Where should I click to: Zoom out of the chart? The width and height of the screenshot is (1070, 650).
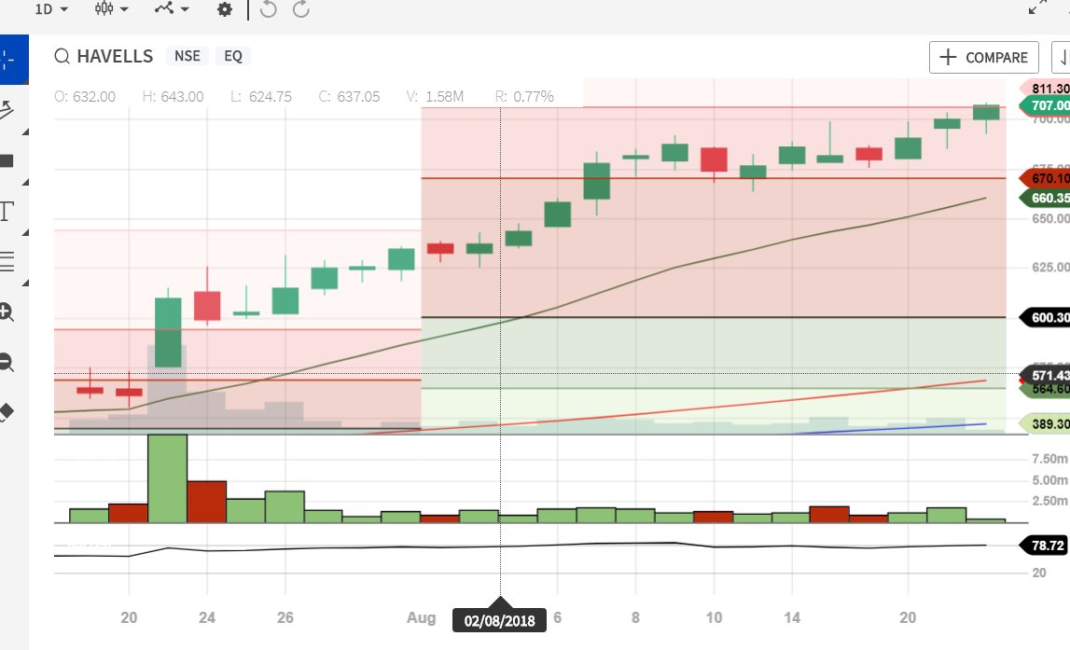point(7,362)
